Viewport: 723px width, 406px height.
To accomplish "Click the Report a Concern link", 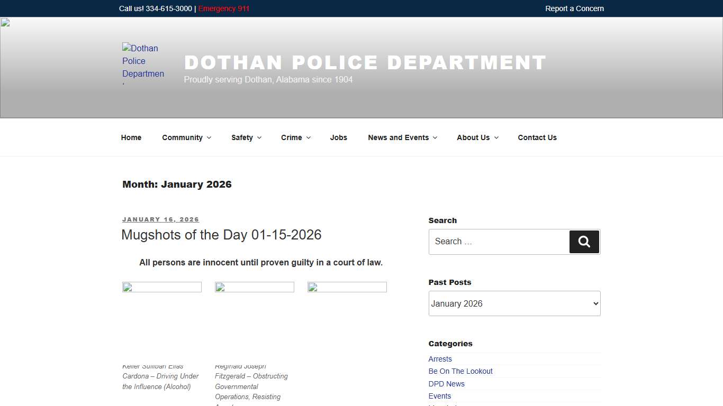I will click(x=574, y=8).
